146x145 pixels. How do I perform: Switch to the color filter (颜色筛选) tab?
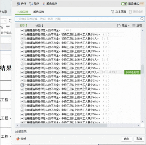39,12
